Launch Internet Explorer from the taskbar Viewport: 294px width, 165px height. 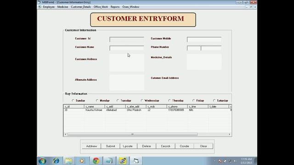[56, 161]
